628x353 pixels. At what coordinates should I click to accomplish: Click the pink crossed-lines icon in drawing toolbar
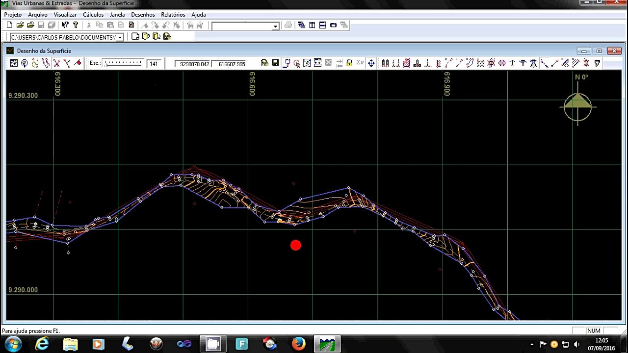(x=56, y=63)
